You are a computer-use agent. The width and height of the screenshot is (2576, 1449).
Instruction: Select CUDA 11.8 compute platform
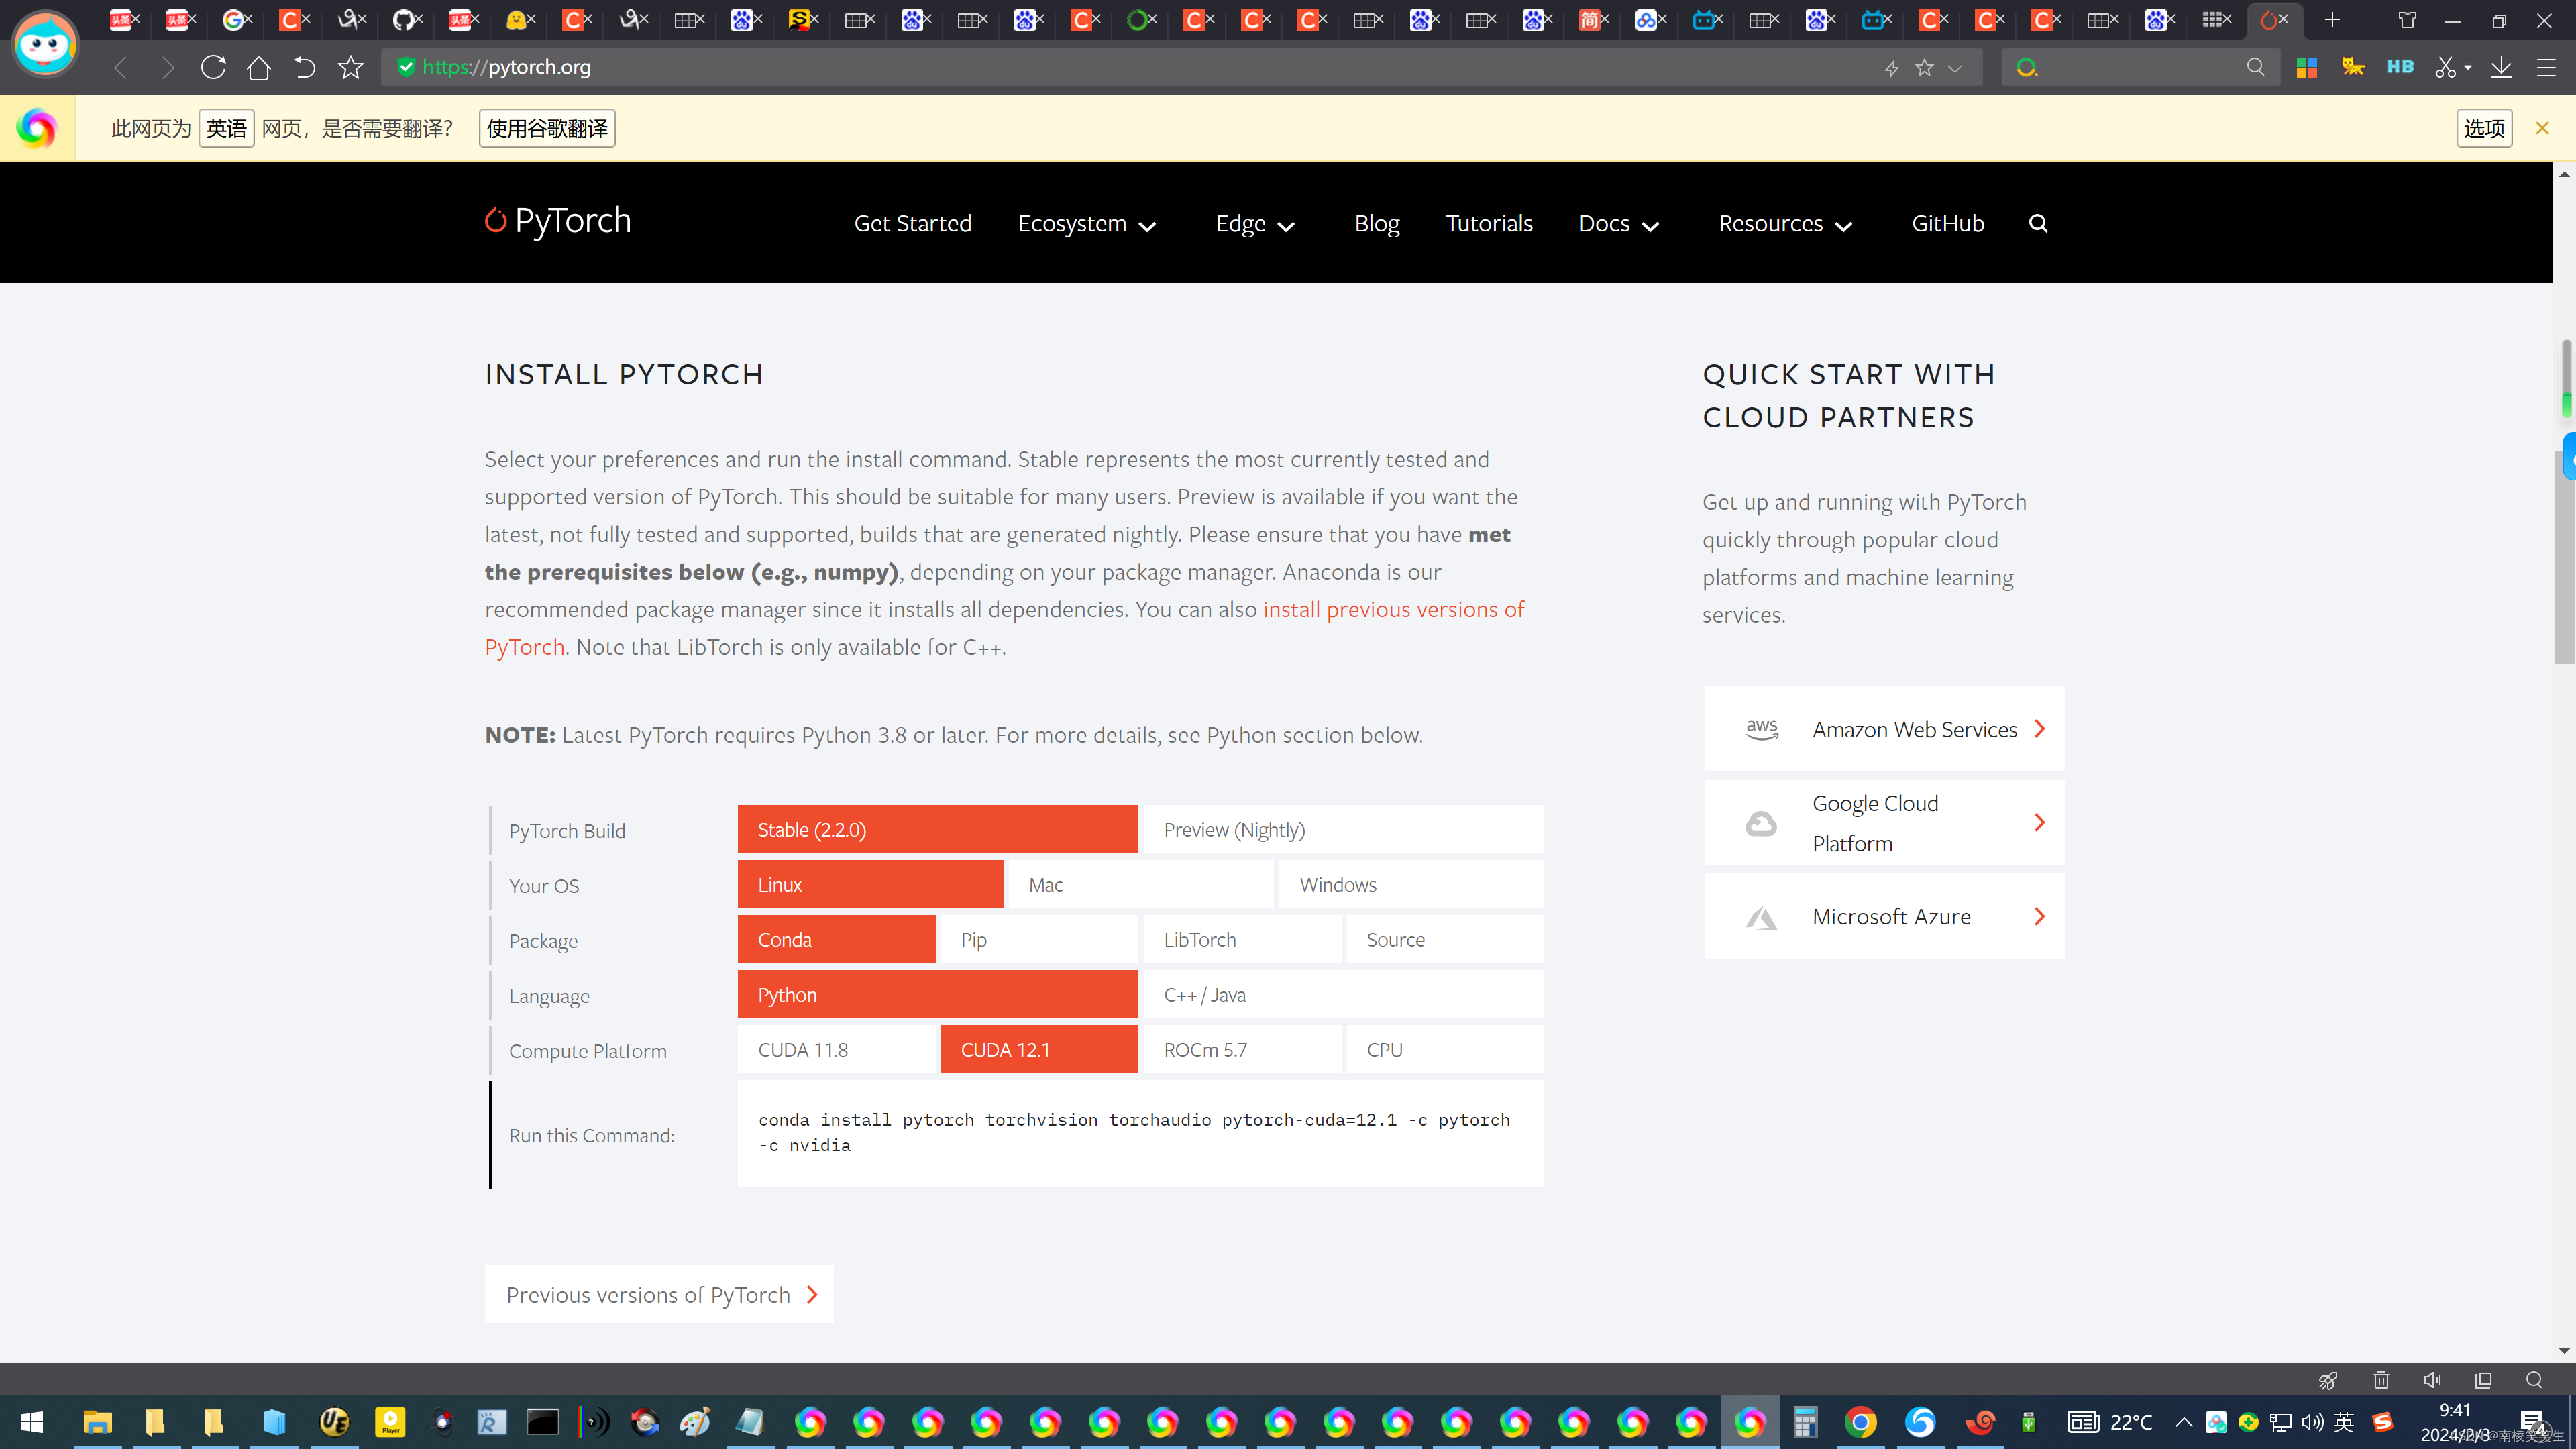(836, 1049)
